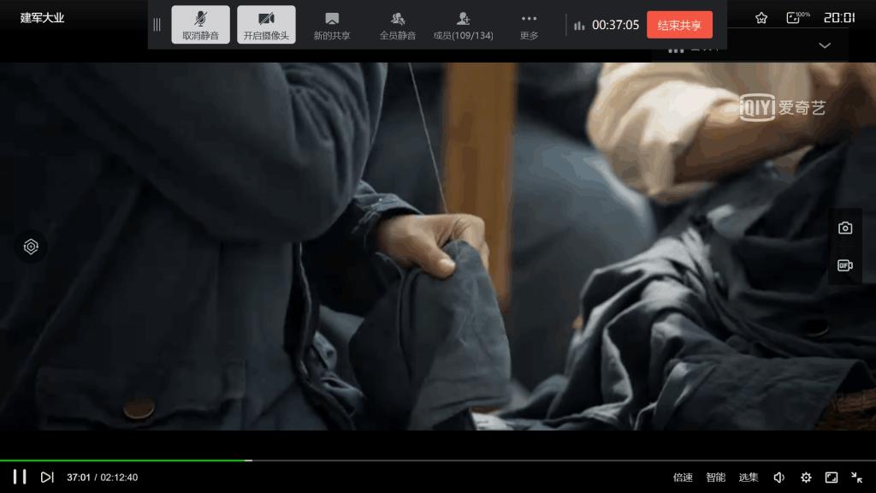Open the GIF capture tool

tap(845, 265)
